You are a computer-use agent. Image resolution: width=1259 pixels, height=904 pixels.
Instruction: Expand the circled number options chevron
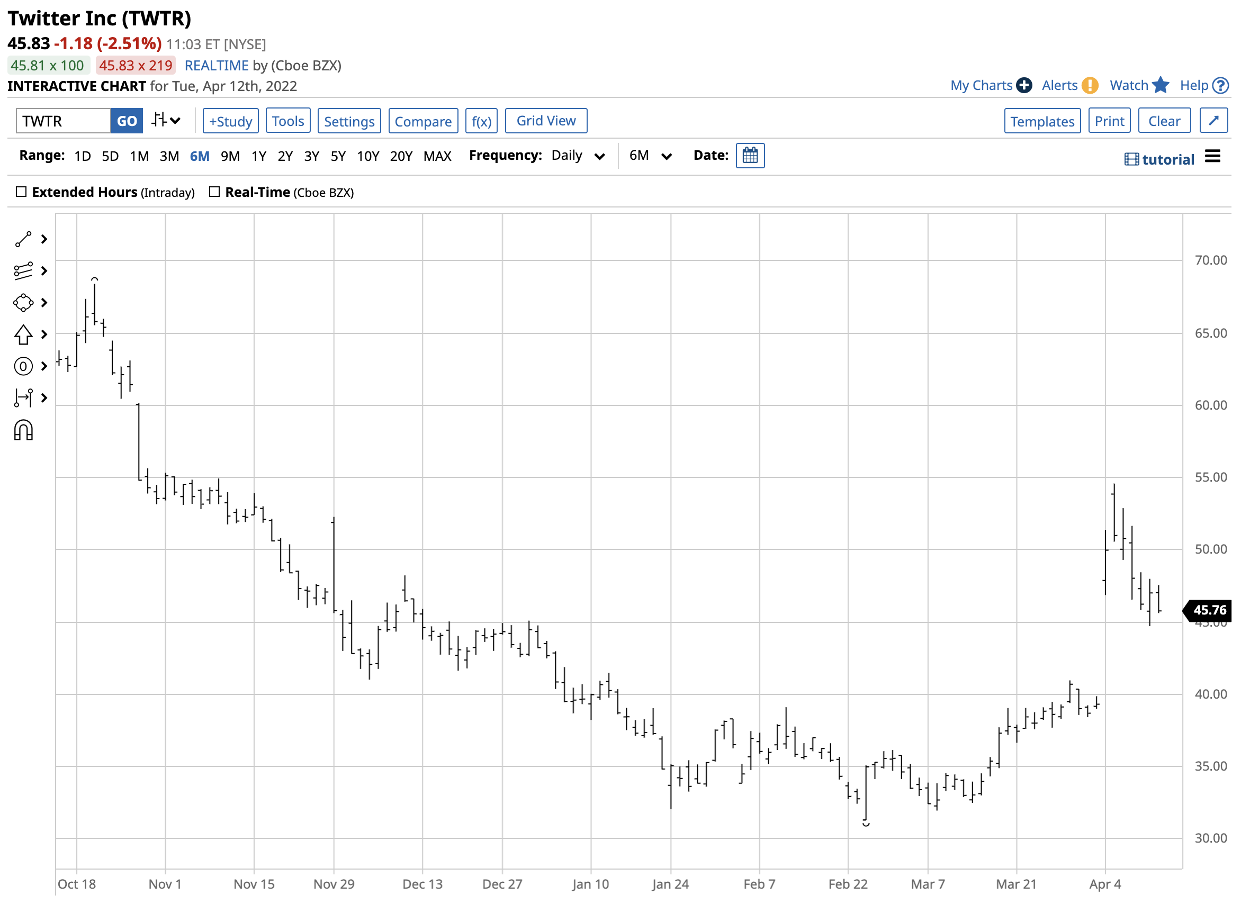click(x=44, y=366)
